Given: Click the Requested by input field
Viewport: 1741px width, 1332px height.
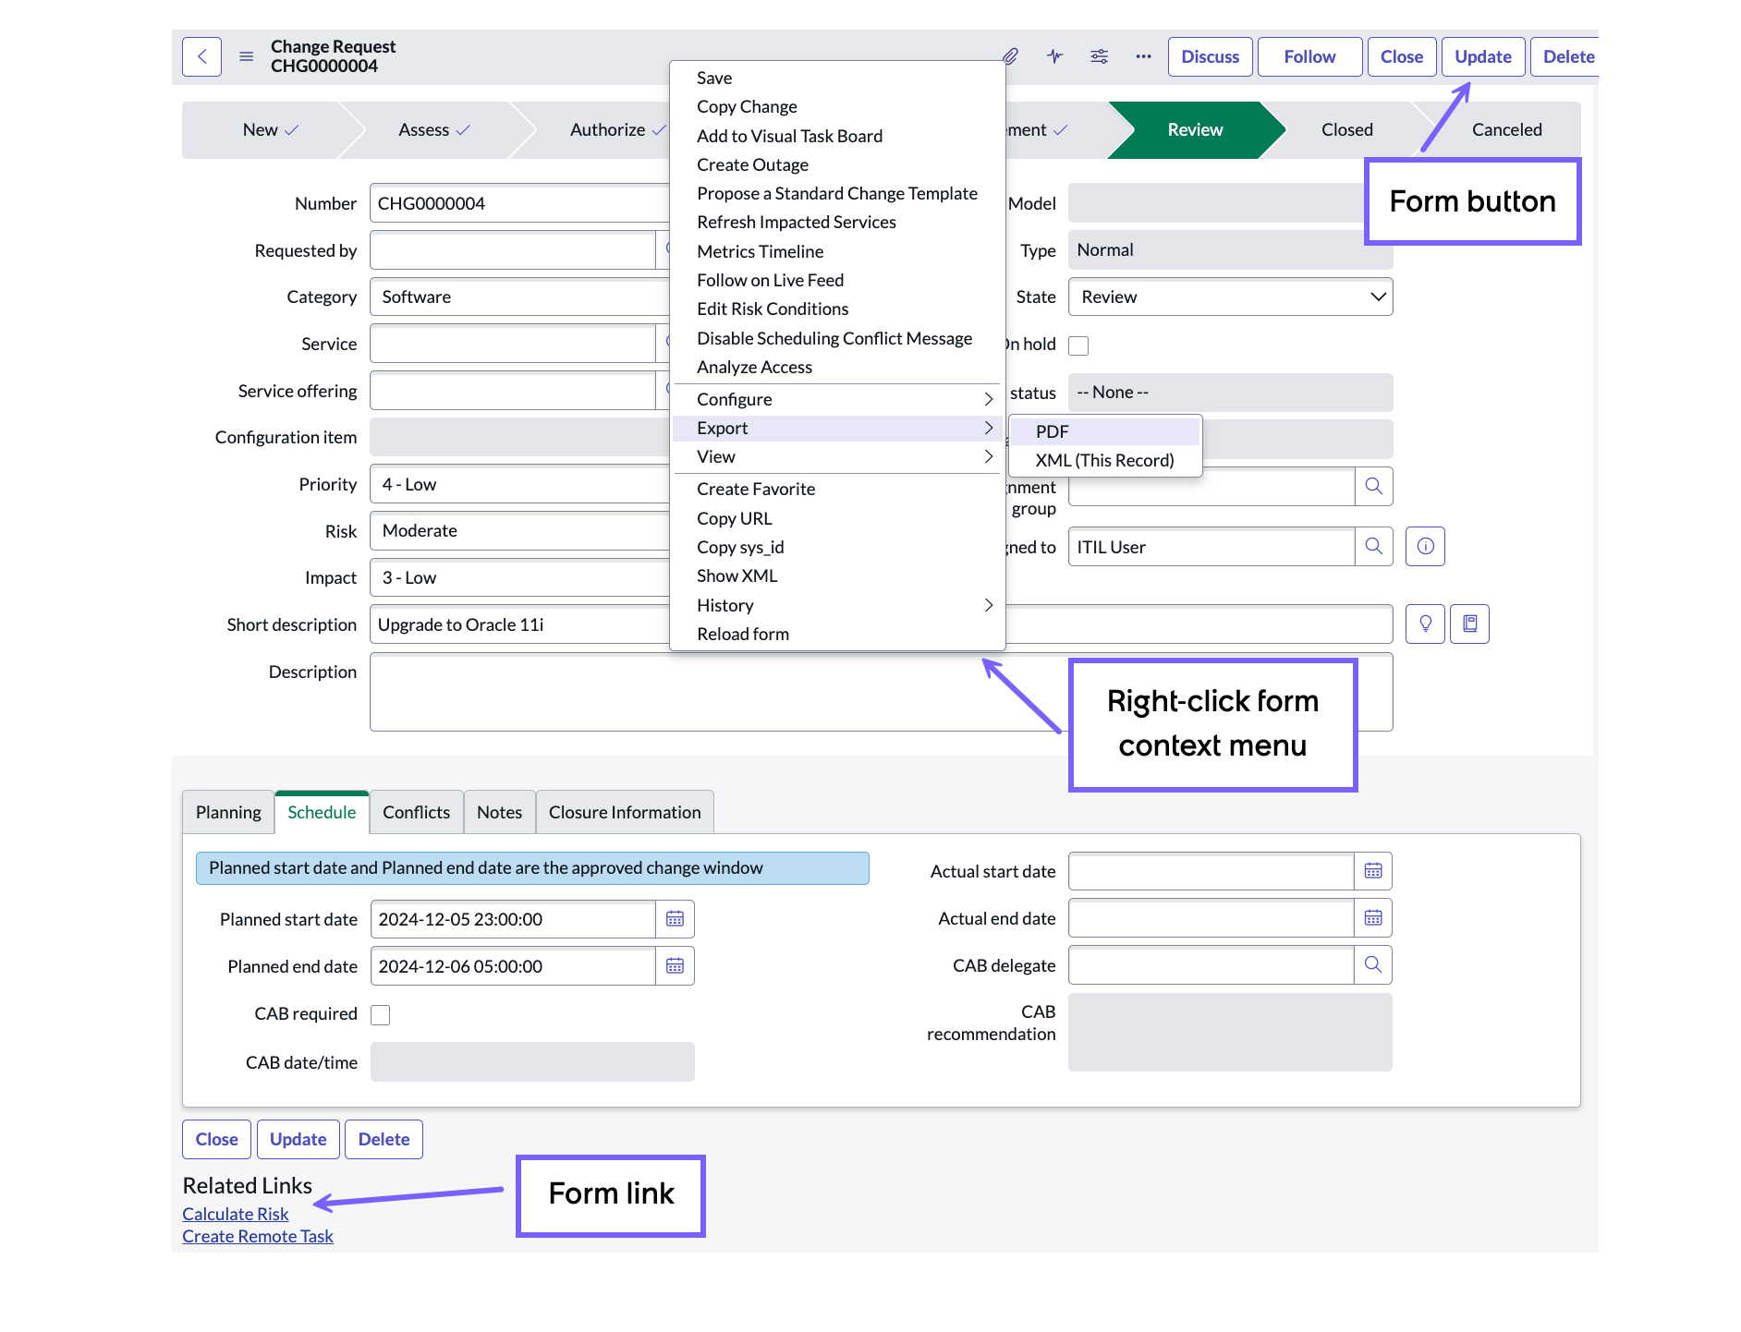Looking at the screenshot, I should [513, 250].
